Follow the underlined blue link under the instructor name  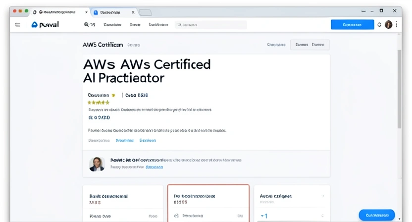pos(154,167)
